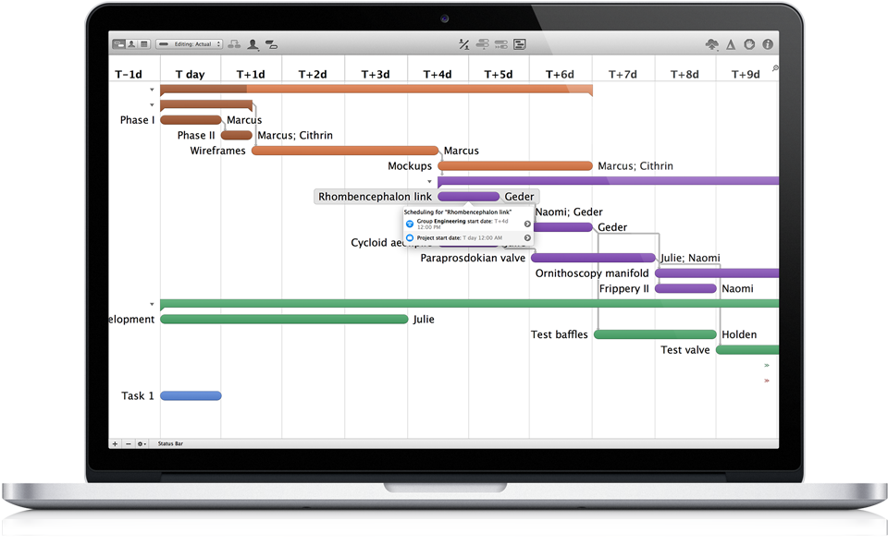Collapse the purple engineering group triangle
This screenshot has width=888, height=545.
[x=429, y=181]
